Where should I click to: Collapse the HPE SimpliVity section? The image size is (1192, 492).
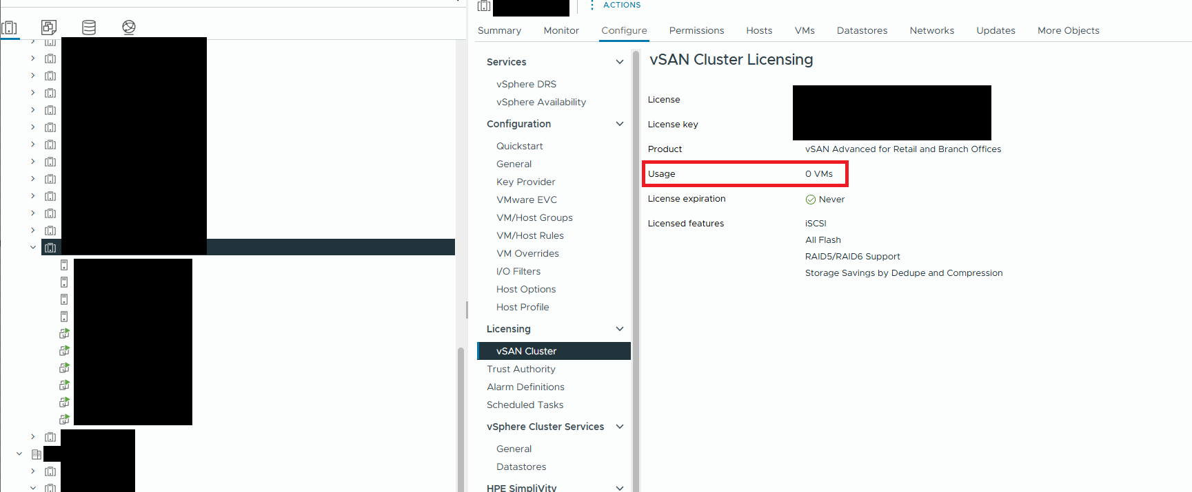click(x=620, y=487)
